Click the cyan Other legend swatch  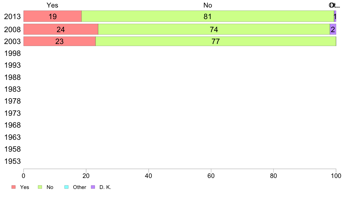coord(67,187)
